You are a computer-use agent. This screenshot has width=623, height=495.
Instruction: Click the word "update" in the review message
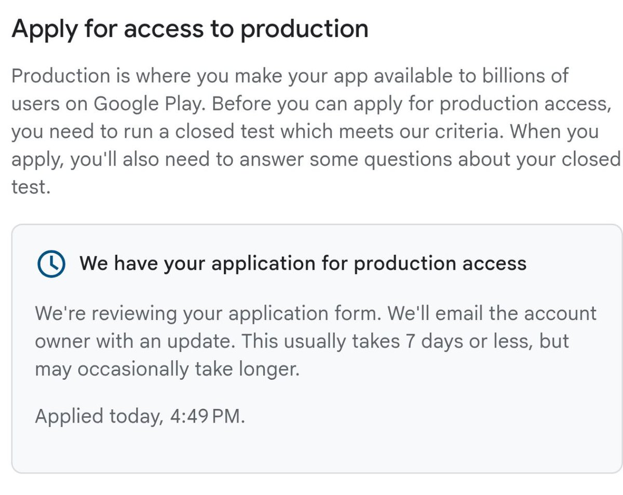[202, 341]
